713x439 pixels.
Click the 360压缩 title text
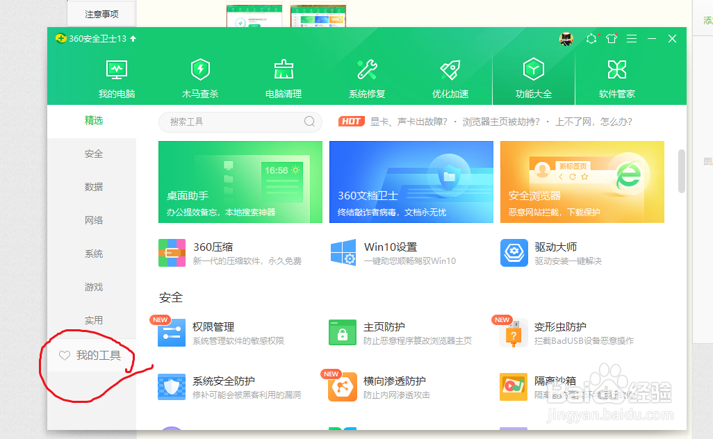(213, 247)
